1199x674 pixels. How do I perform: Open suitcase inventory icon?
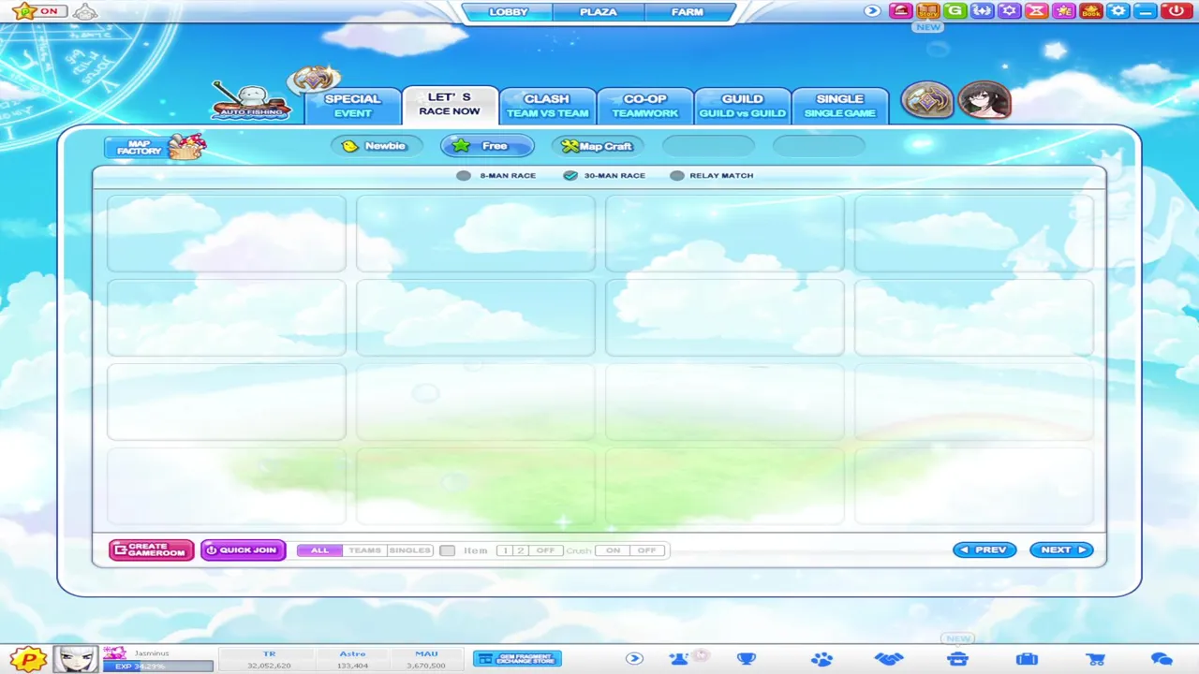1027,659
